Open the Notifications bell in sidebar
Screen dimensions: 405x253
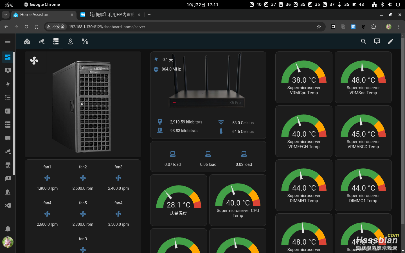click(8, 229)
